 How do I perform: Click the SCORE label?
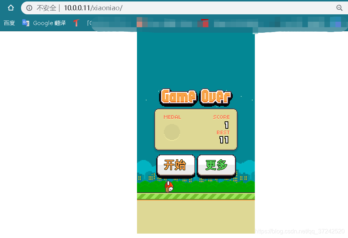221,117
